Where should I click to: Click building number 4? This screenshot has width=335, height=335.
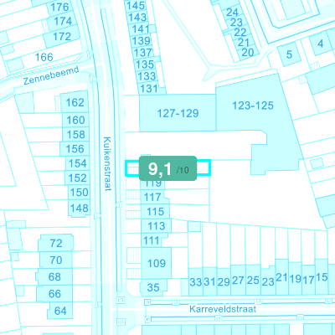321,44
